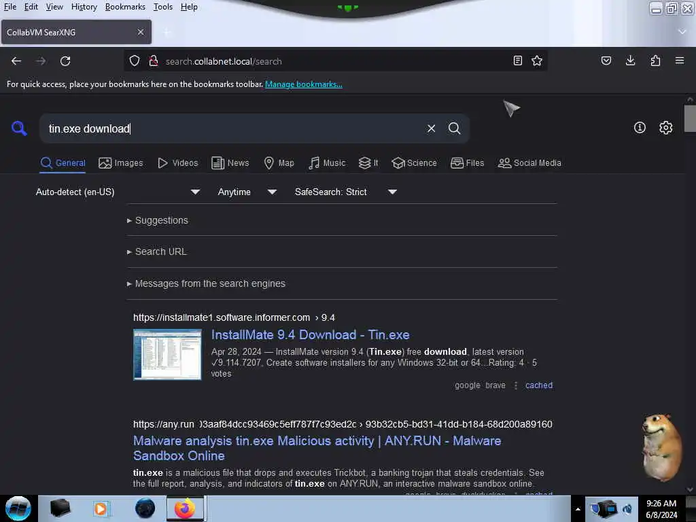Switch to the Images search tab
The image size is (696, 522).
click(x=121, y=163)
